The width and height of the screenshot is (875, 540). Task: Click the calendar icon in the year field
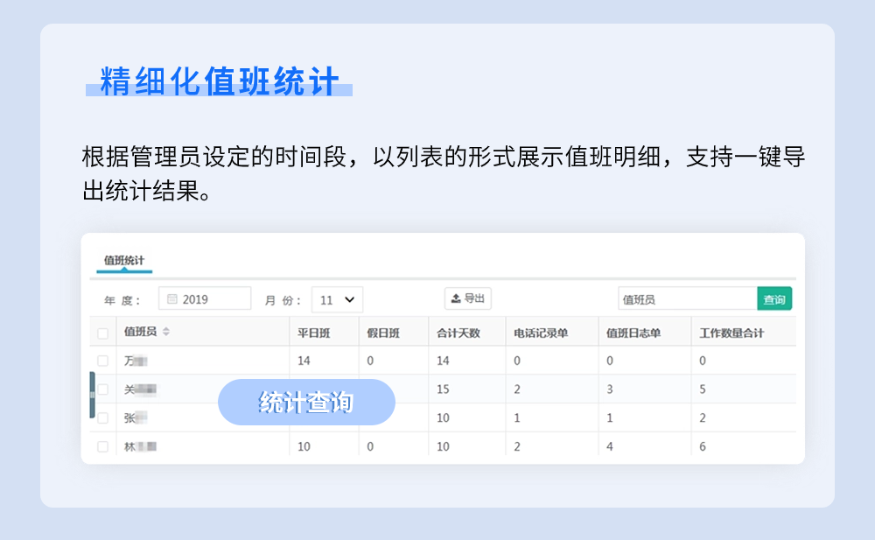[x=172, y=299]
